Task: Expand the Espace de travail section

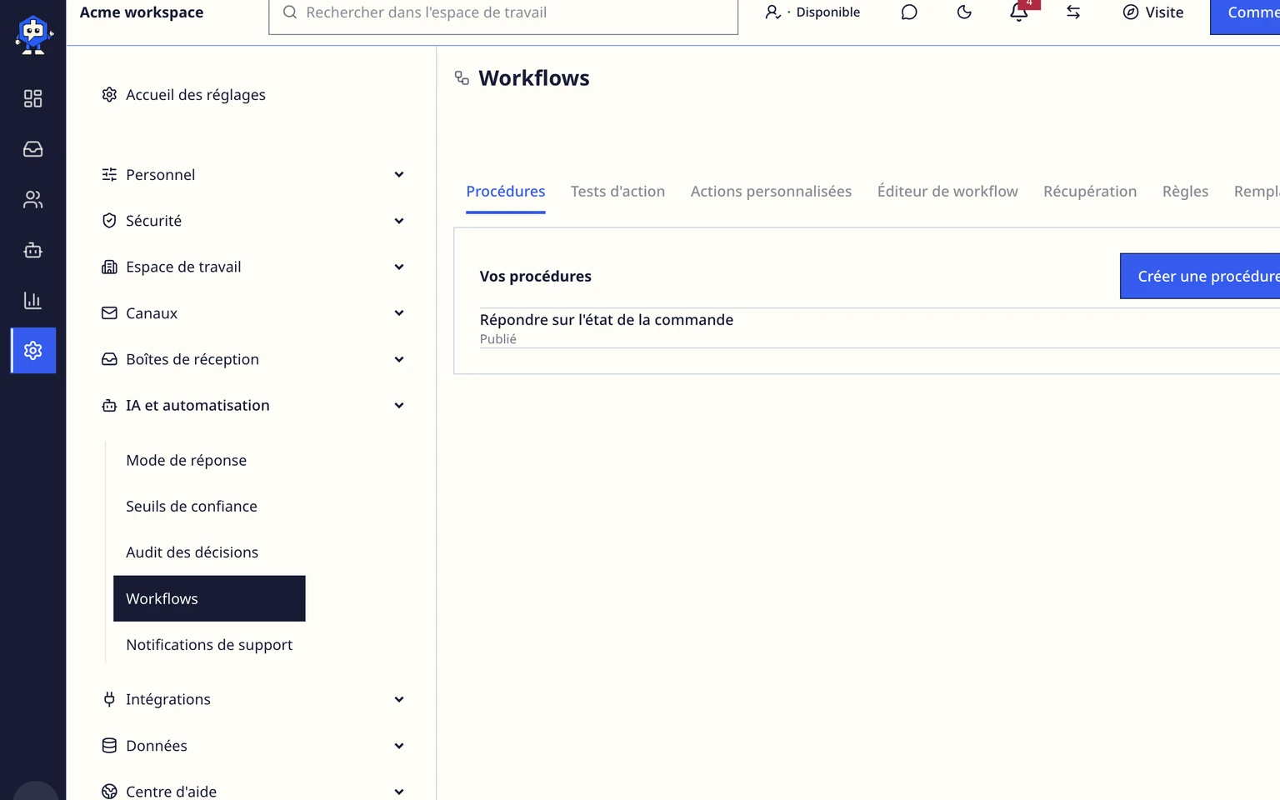Action: click(x=253, y=267)
